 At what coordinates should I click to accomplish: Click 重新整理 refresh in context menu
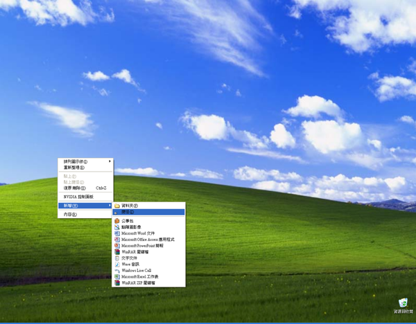[x=85, y=168]
